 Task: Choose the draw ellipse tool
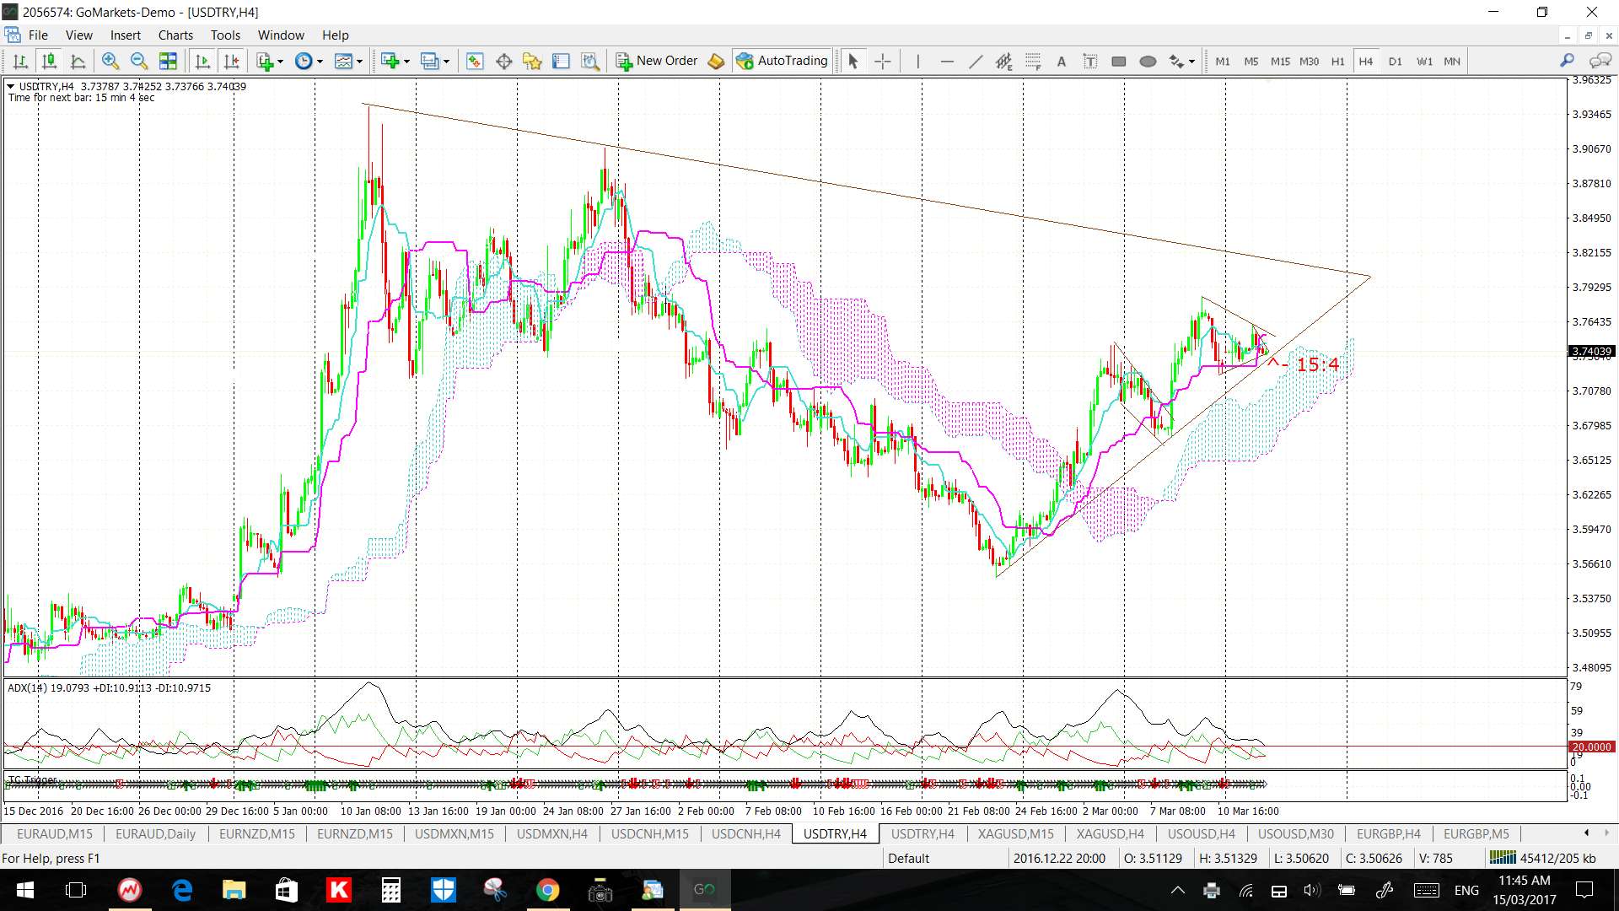(x=1147, y=61)
